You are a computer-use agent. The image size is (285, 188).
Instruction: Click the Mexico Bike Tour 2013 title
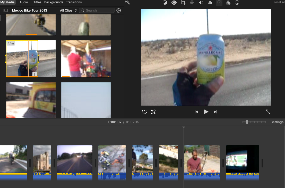click(30, 10)
